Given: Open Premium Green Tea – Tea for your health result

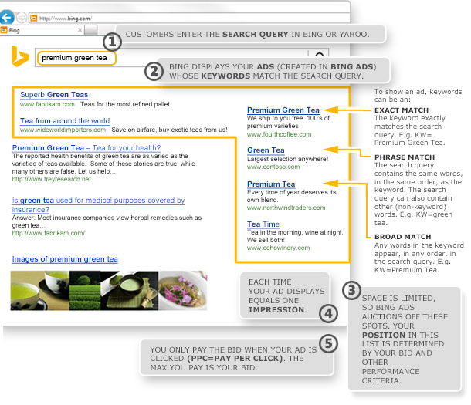Looking at the screenshot, I should [x=86, y=148].
